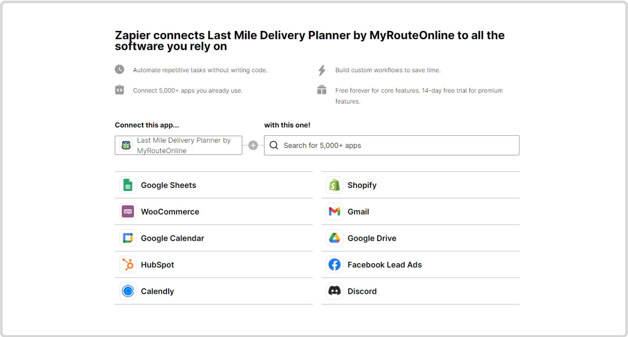Click the Google Drive triangle icon

coord(334,238)
